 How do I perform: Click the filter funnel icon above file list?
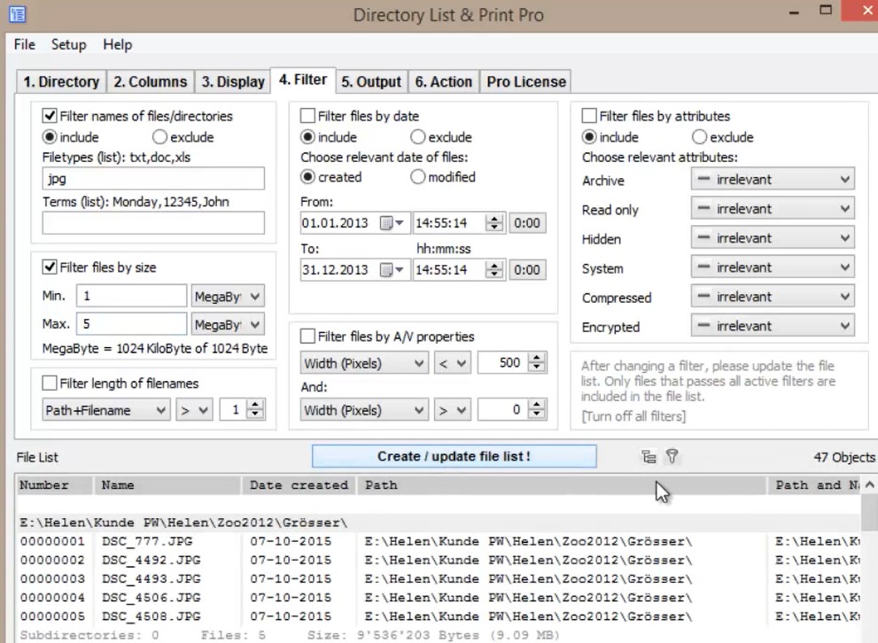(672, 457)
